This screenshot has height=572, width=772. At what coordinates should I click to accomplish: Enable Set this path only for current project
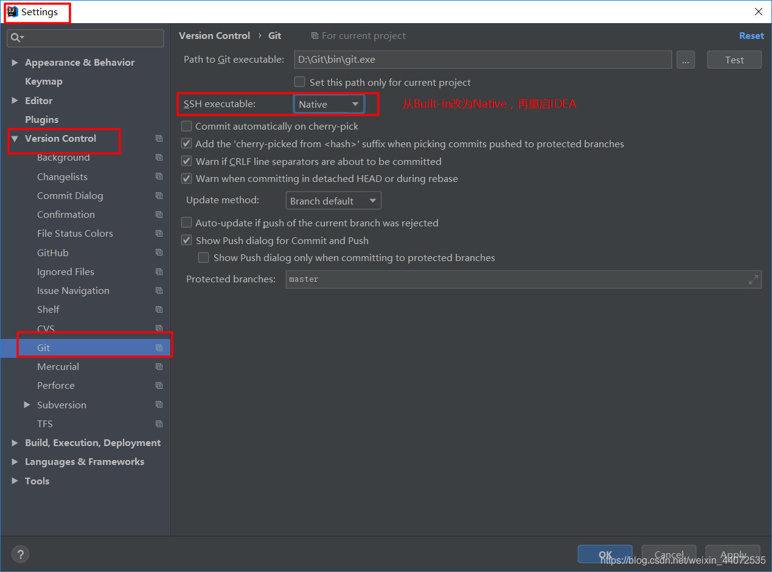pyautogui.click(x=300, y=82)
